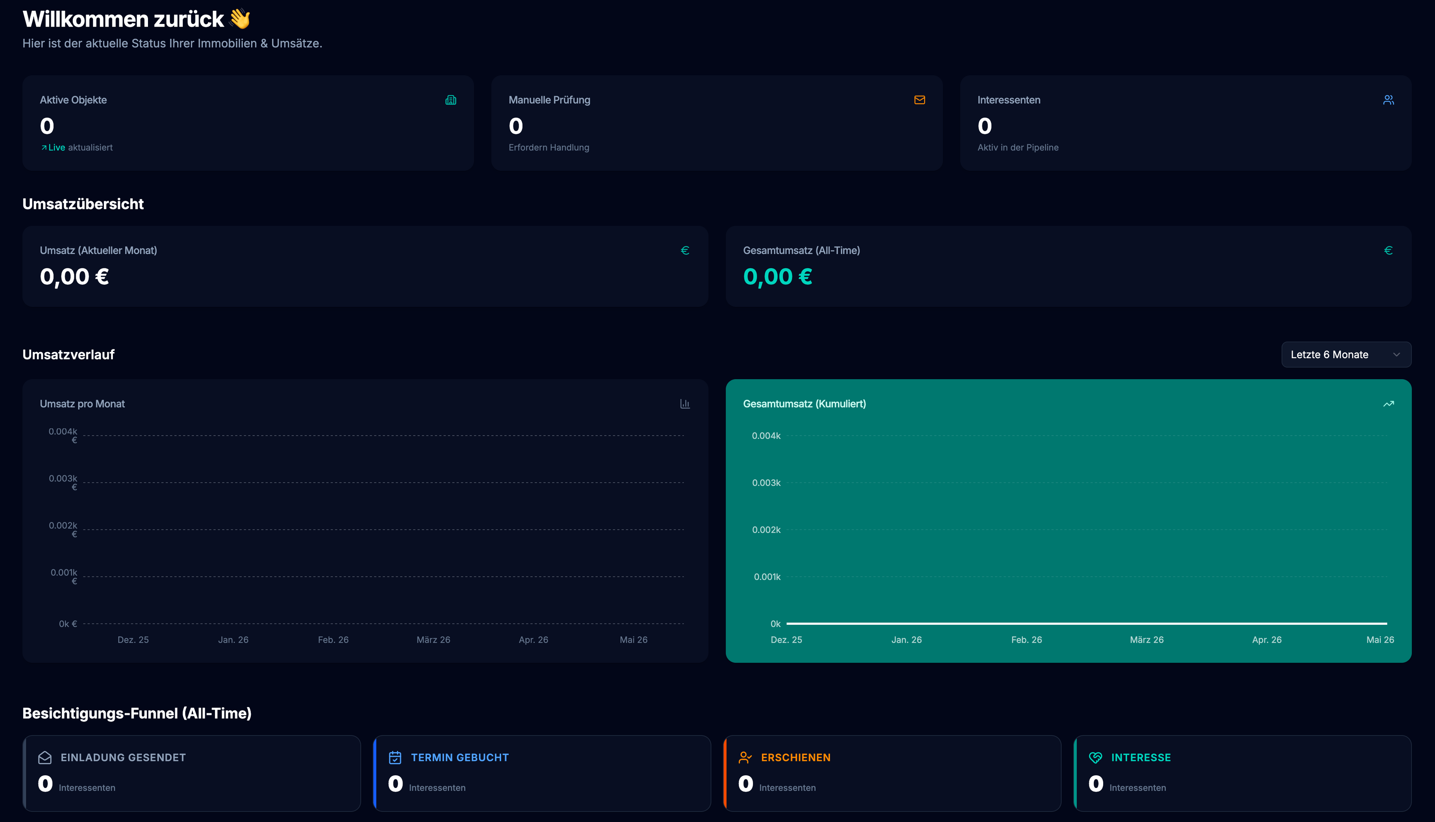Image resolution: width=1435 pixels, height=822 pixels.
Task: Click the bar chart icon in Umsatz pro Monat
Action: point(685,404)
